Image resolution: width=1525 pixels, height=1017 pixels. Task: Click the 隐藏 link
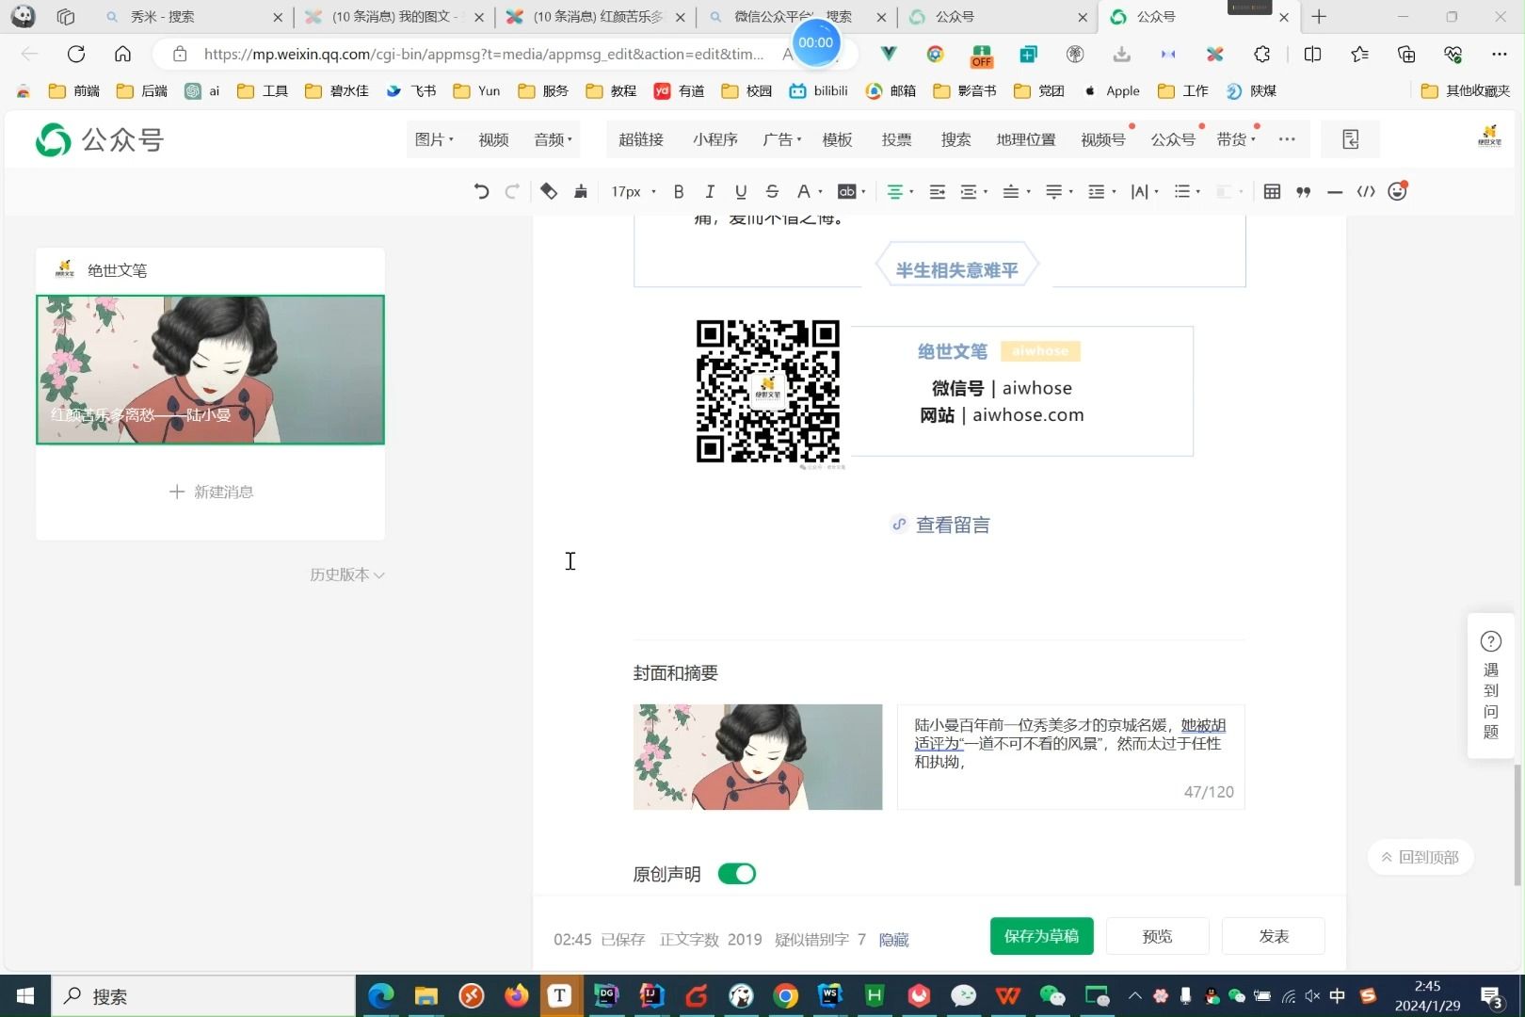pos(894,940)
